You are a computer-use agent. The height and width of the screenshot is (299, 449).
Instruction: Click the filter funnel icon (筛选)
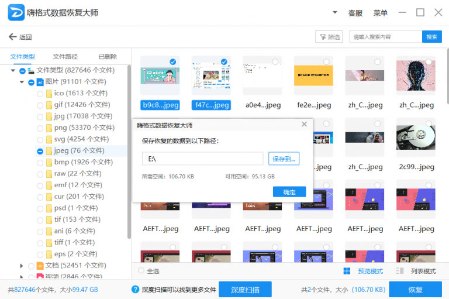pos(322,37)
